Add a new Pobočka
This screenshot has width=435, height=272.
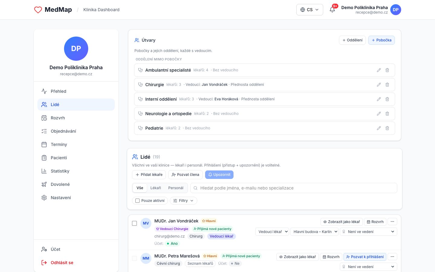click(382, 40)
